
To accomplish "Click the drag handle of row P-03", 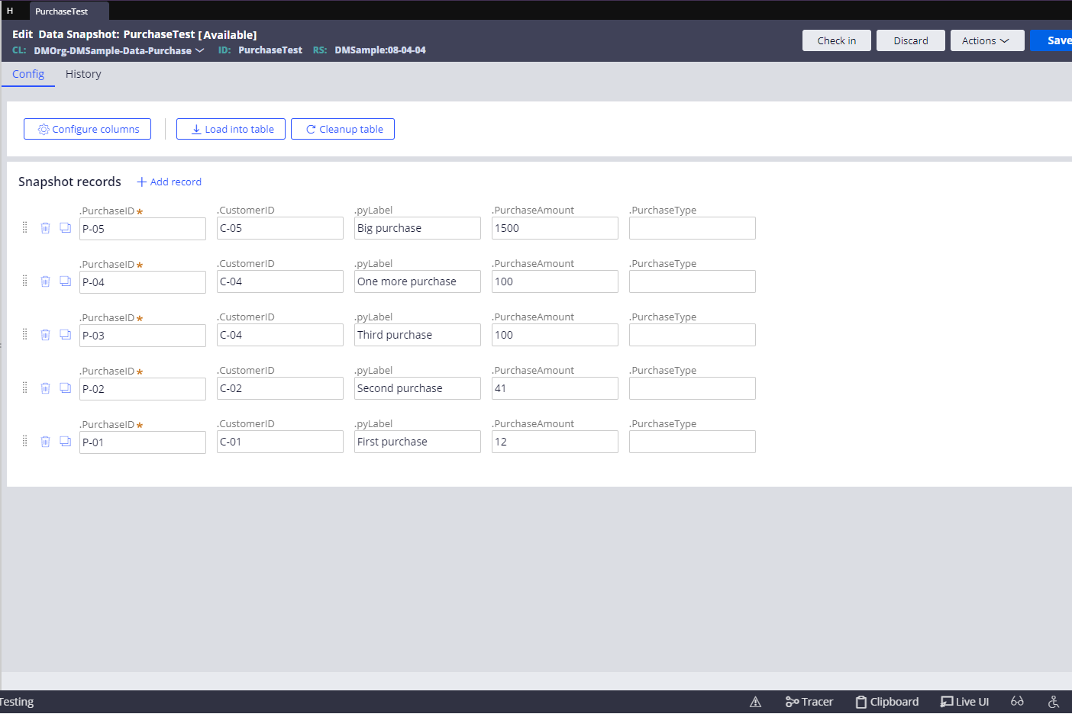I will (x=24, y=334).
